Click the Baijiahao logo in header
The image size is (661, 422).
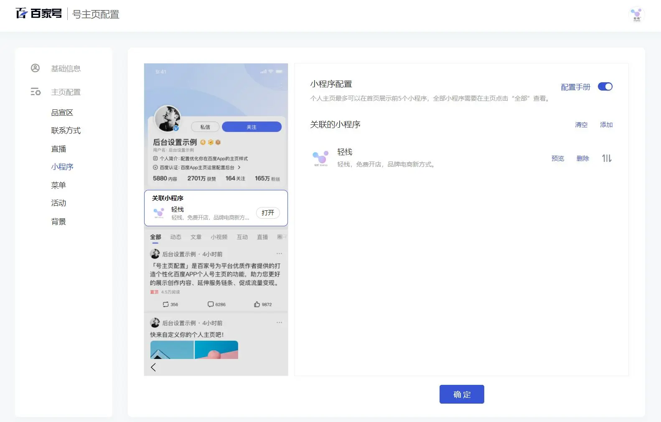pyautogui.click(x=38, y=13)
